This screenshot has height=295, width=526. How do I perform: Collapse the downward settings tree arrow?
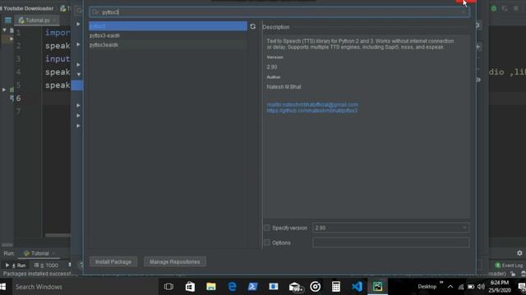click(78, 75)
